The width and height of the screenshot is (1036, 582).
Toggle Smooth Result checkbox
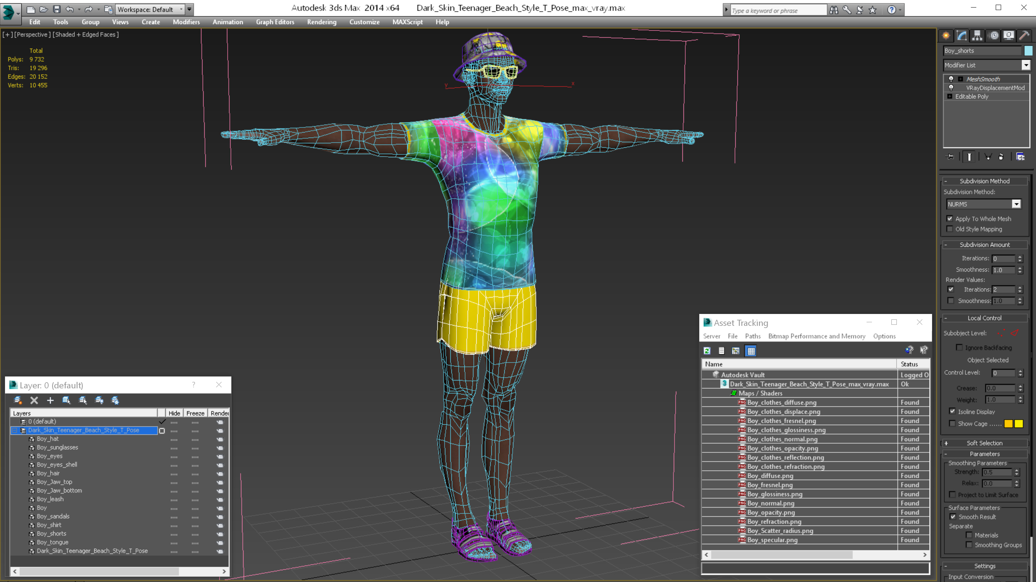(x=953, y=517)
